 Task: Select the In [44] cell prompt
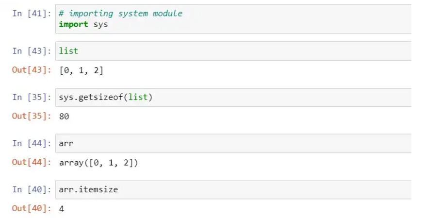coord(31,143)
